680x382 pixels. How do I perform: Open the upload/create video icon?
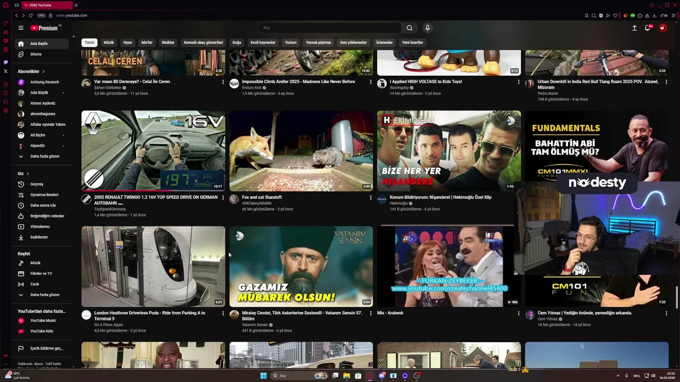(634, 28)
